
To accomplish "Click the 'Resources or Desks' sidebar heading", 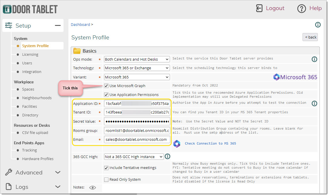I will (32, 125).
